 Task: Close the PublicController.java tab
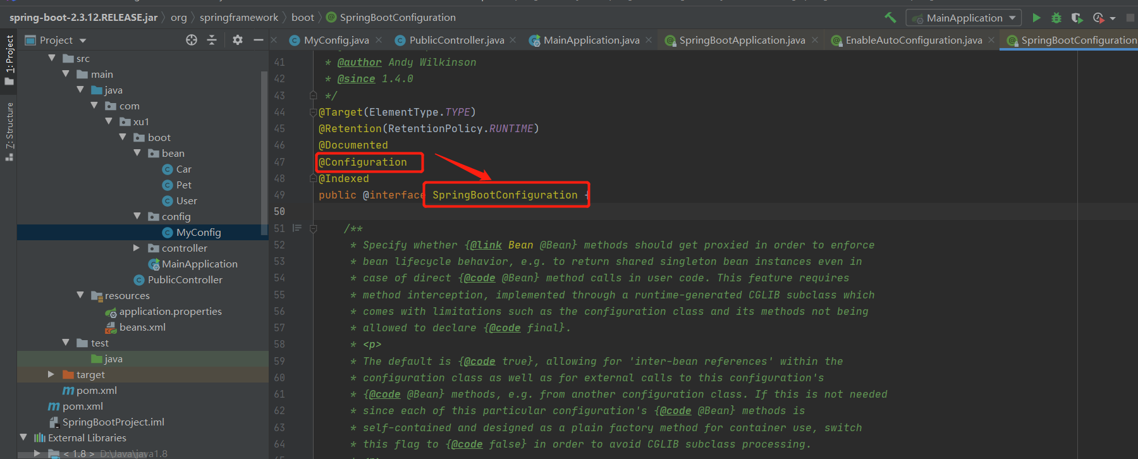pyautogui.click(x=513, y=40)
